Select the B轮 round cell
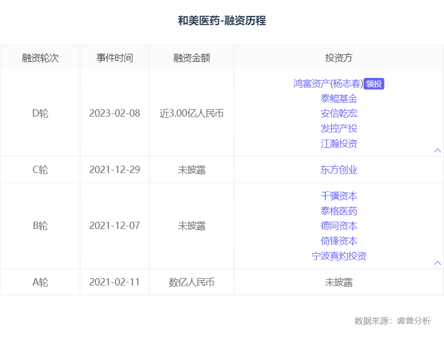 point(40,226)
